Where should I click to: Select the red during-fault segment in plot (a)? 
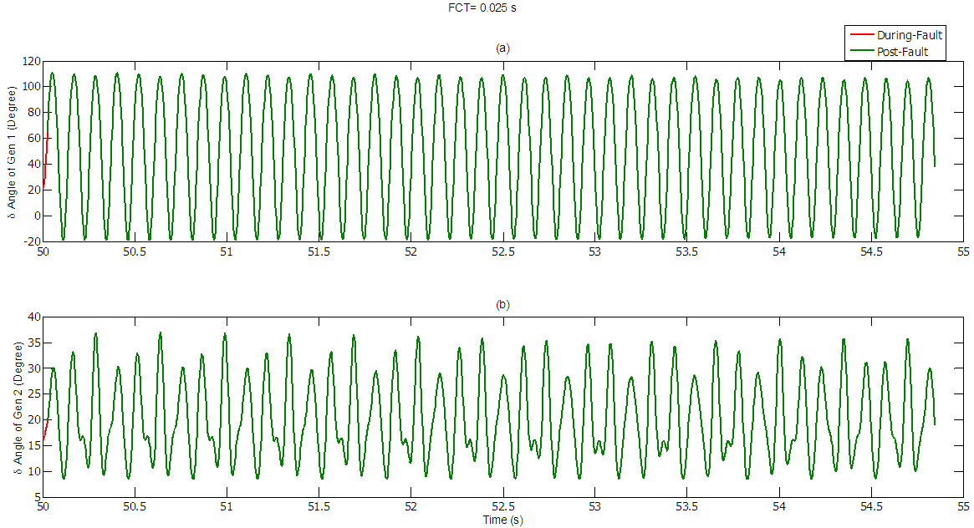(45, 163)
